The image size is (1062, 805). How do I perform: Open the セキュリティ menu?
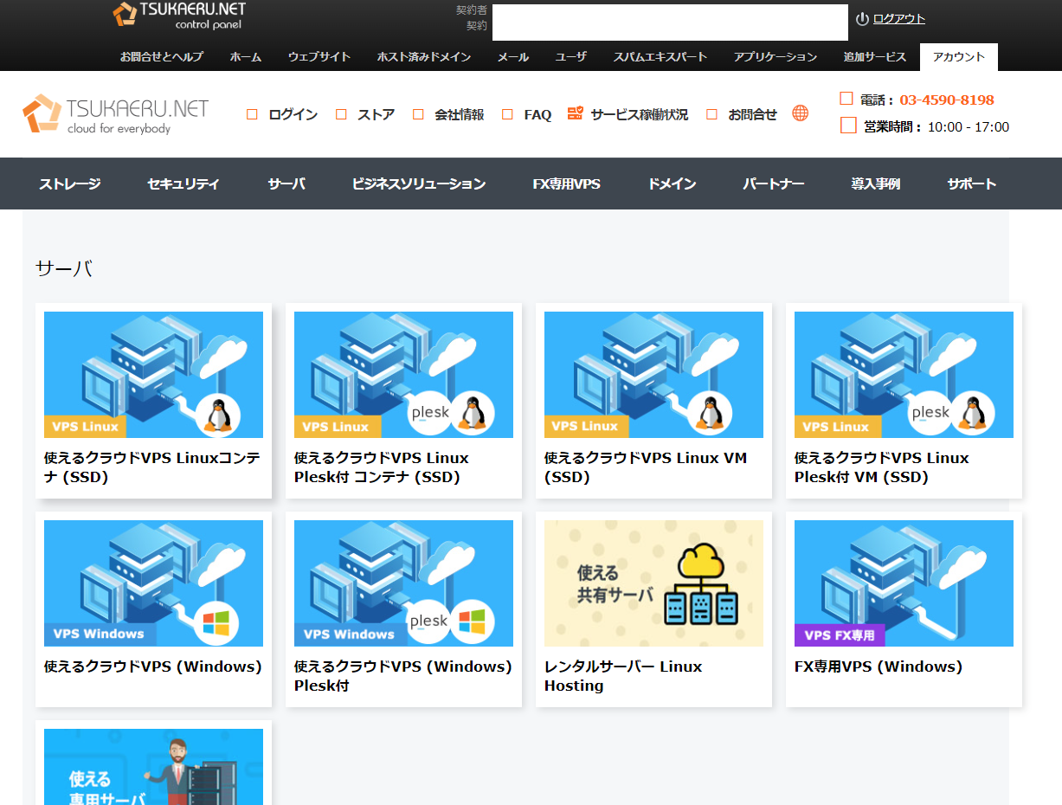[183, 184]
